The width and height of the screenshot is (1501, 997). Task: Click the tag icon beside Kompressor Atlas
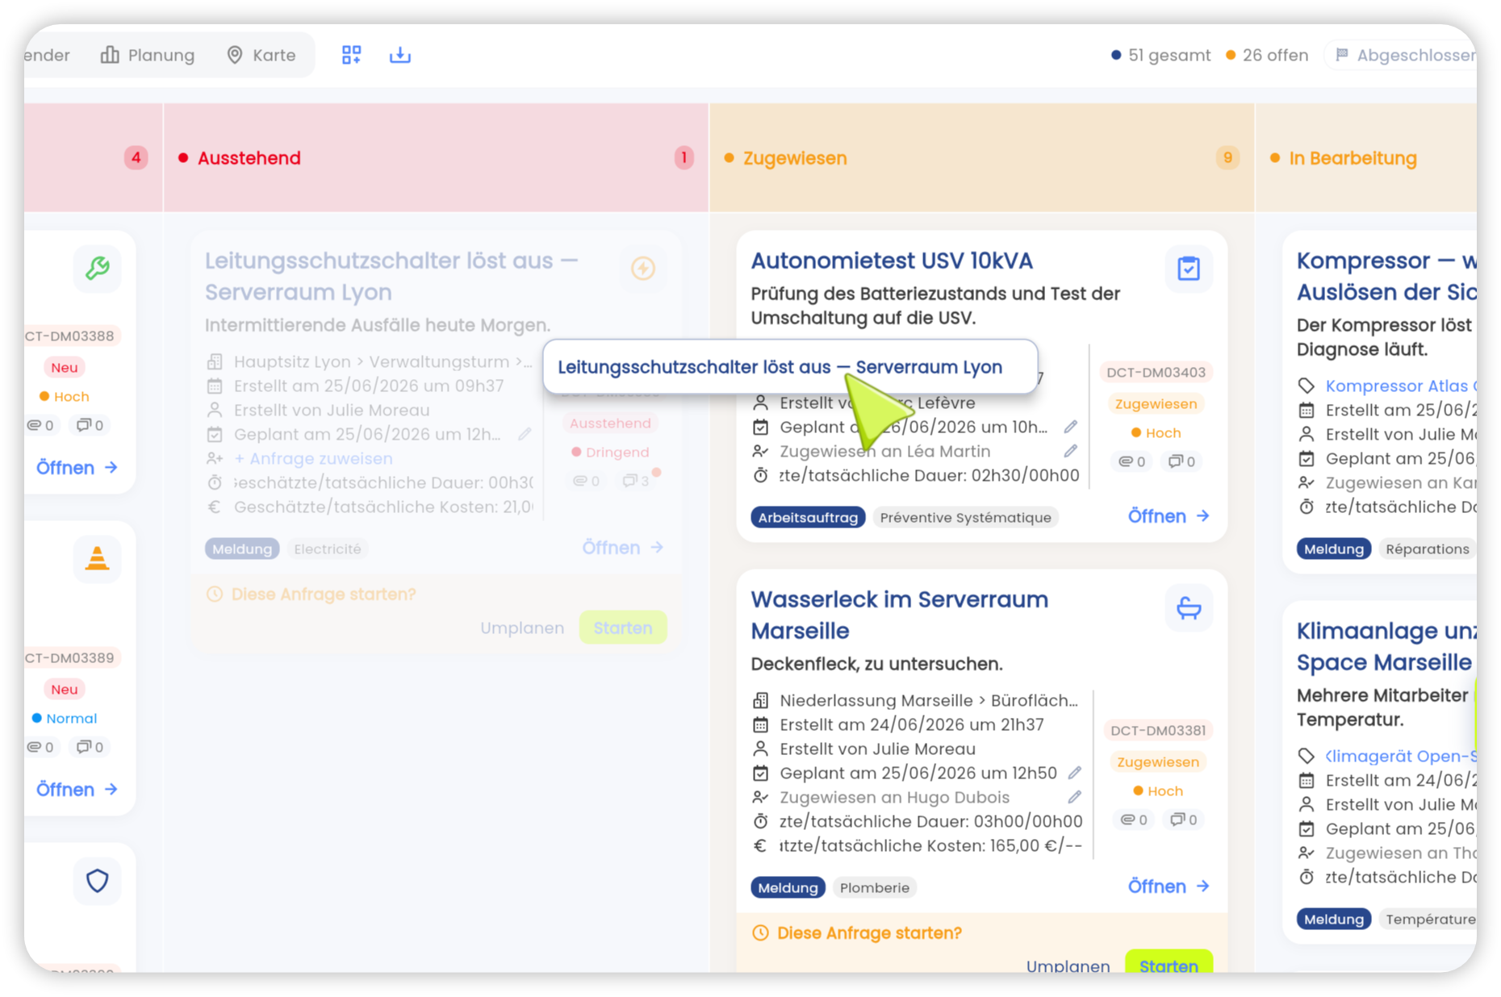pos(1307,386)
